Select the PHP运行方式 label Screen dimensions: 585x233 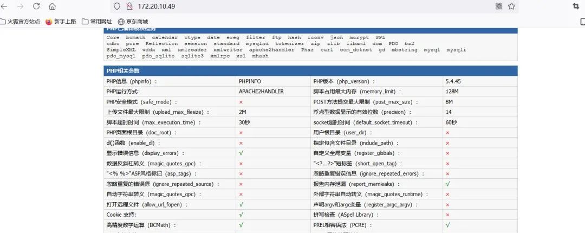[123, 92]
